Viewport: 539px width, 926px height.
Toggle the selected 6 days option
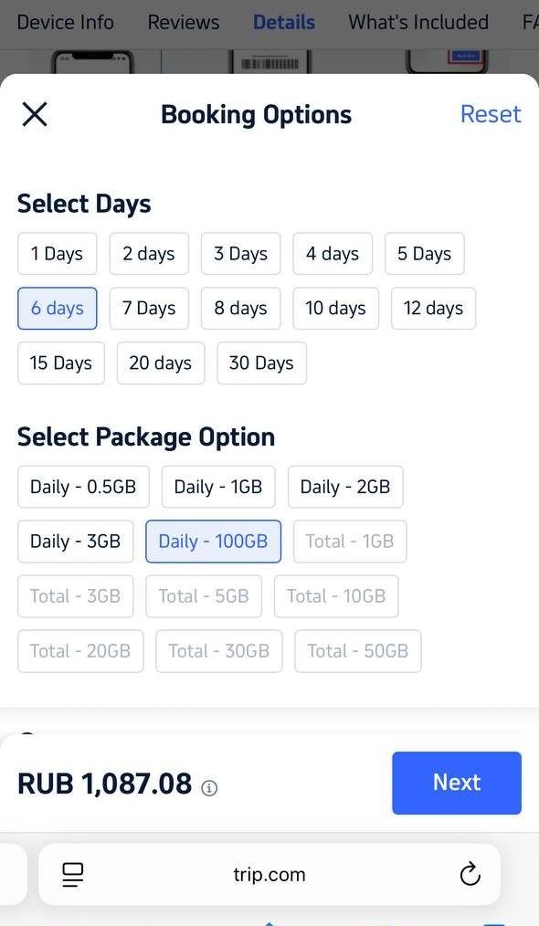58,309
